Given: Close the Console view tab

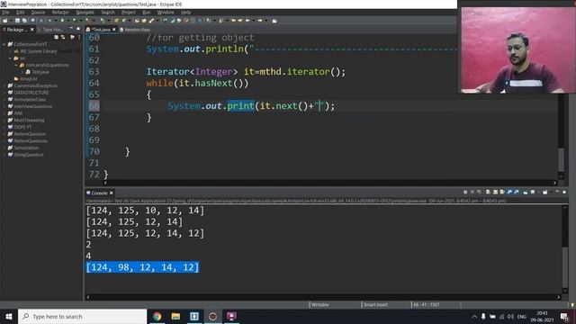Looking at the screenshot, I should 112,193.
